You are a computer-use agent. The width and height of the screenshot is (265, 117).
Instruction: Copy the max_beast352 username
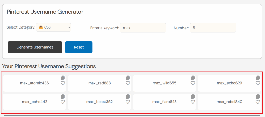[128, 97]
